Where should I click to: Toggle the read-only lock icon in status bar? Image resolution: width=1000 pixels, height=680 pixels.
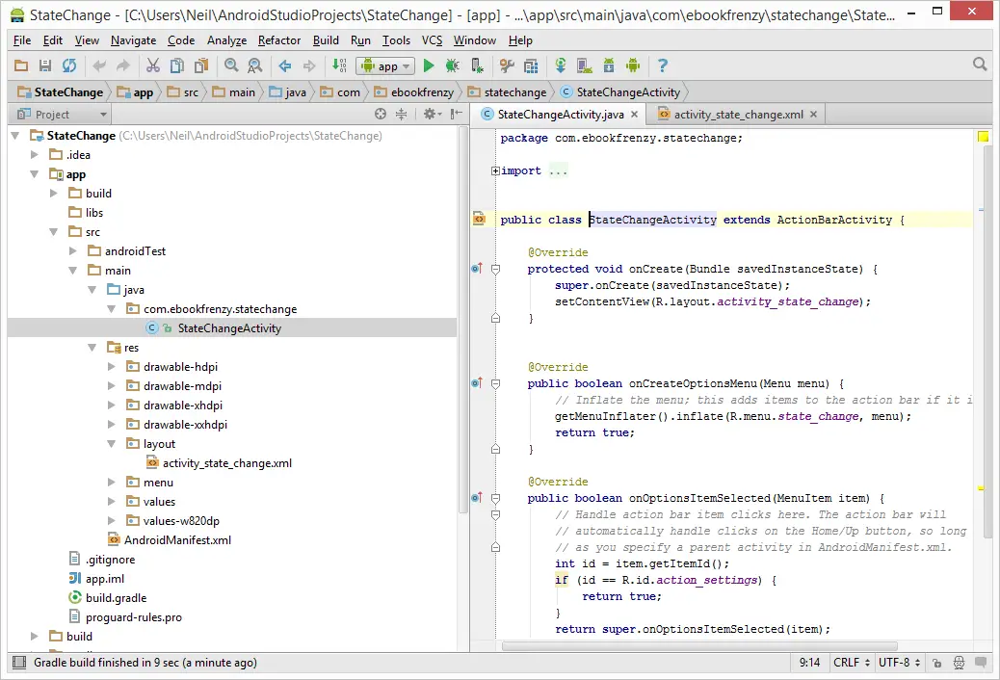point(936,663)
